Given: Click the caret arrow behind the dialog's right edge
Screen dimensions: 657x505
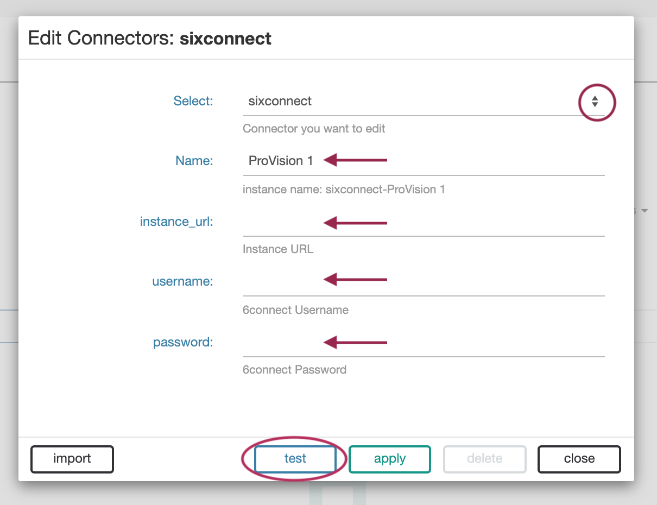Looking at the screenshot, I should click(x=645, y=211).
